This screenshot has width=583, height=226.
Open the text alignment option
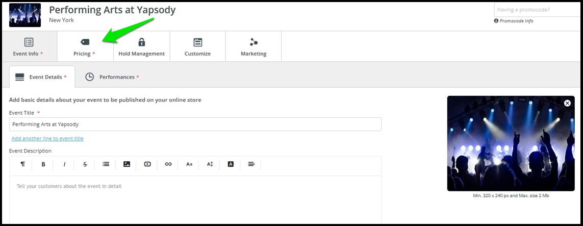pos(251,164)
